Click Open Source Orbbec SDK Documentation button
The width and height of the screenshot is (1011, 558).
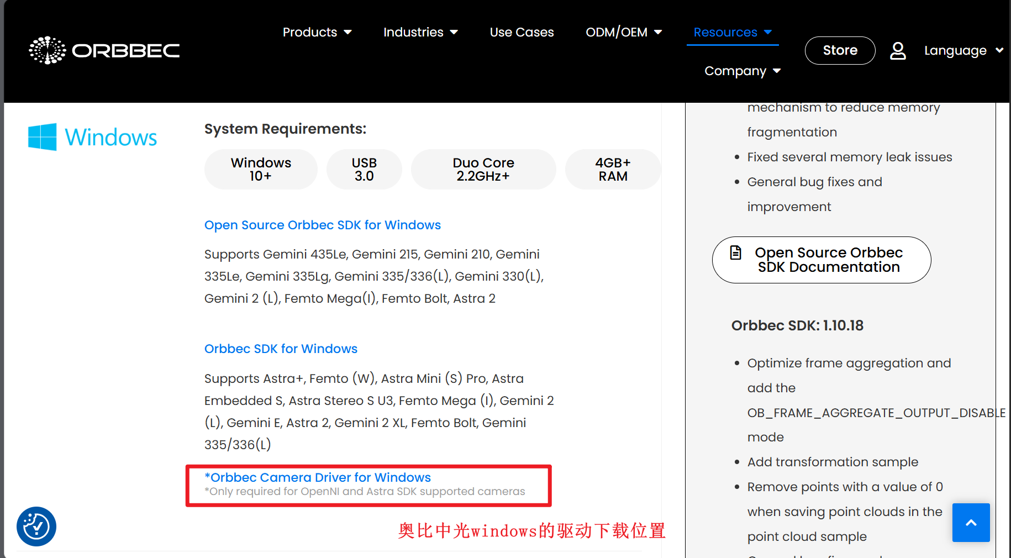click(821, 260)
